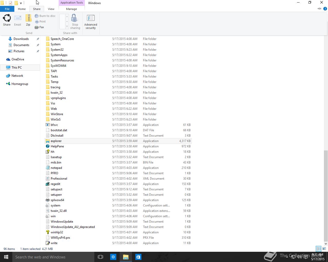Switch to the Share ribbon tab
The image size is (328, 262).
tap(37, 9)
